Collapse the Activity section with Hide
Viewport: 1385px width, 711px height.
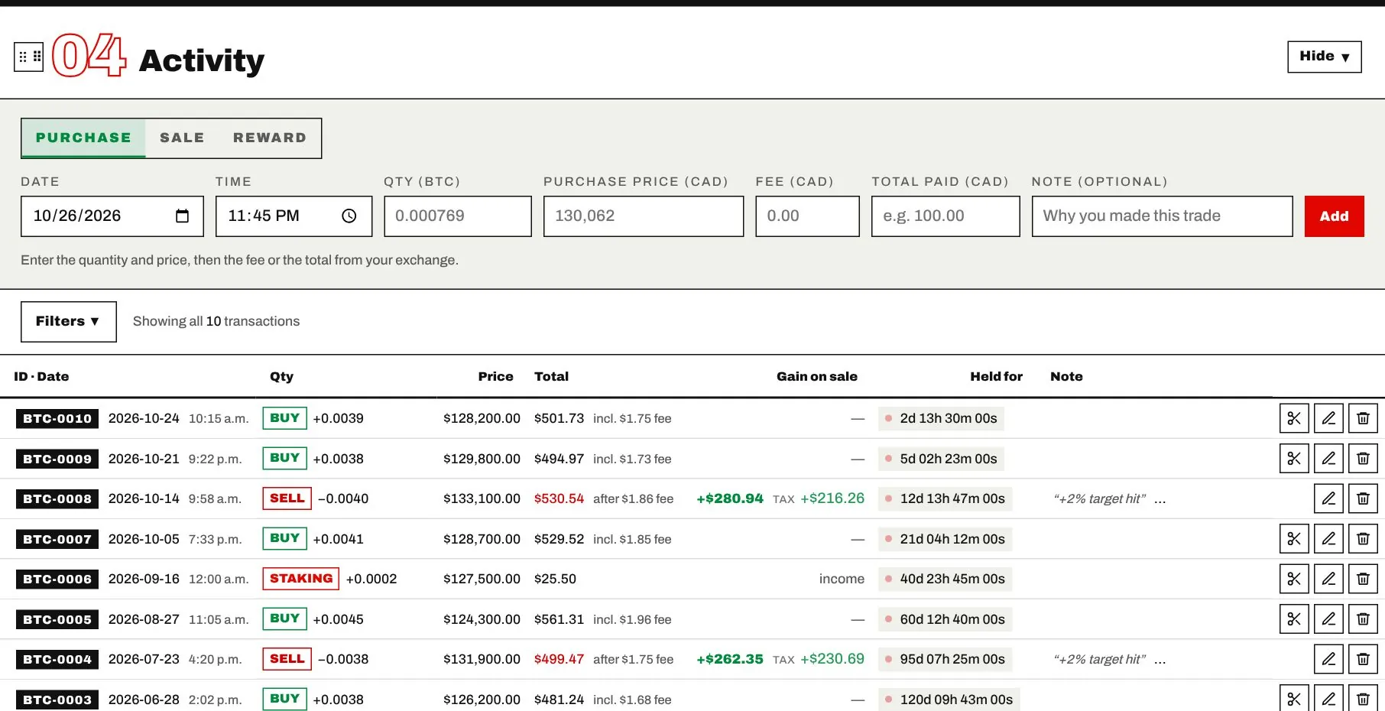point(1324,57)
